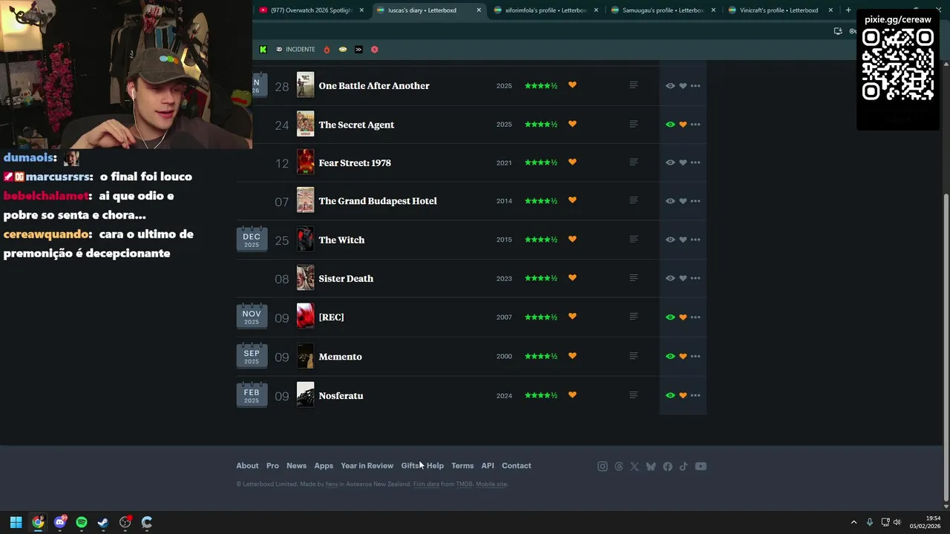Open the Year in Review footer link
This screenshot has height=534, width=950.
pyautogui.click(x=367, y=466)
